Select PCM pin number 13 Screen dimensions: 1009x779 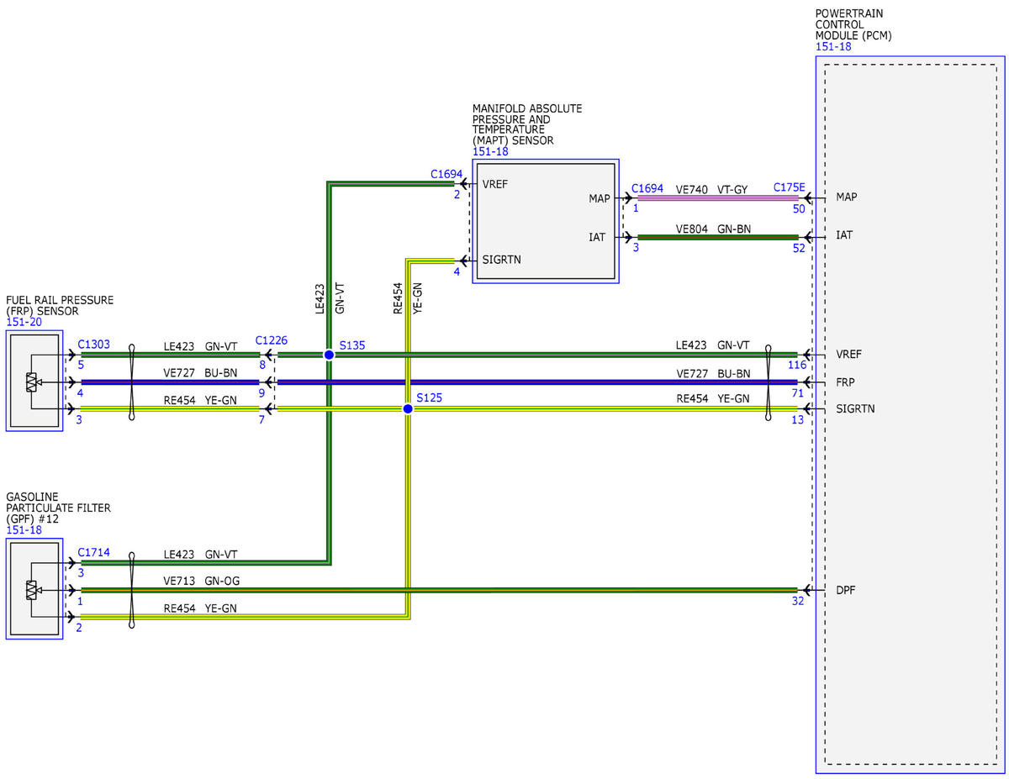(x=799, y=419)
